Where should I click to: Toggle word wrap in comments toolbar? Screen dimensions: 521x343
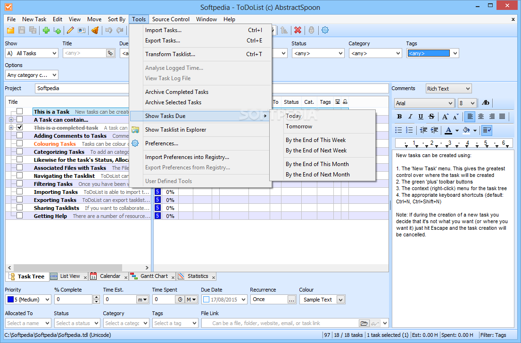487,130
